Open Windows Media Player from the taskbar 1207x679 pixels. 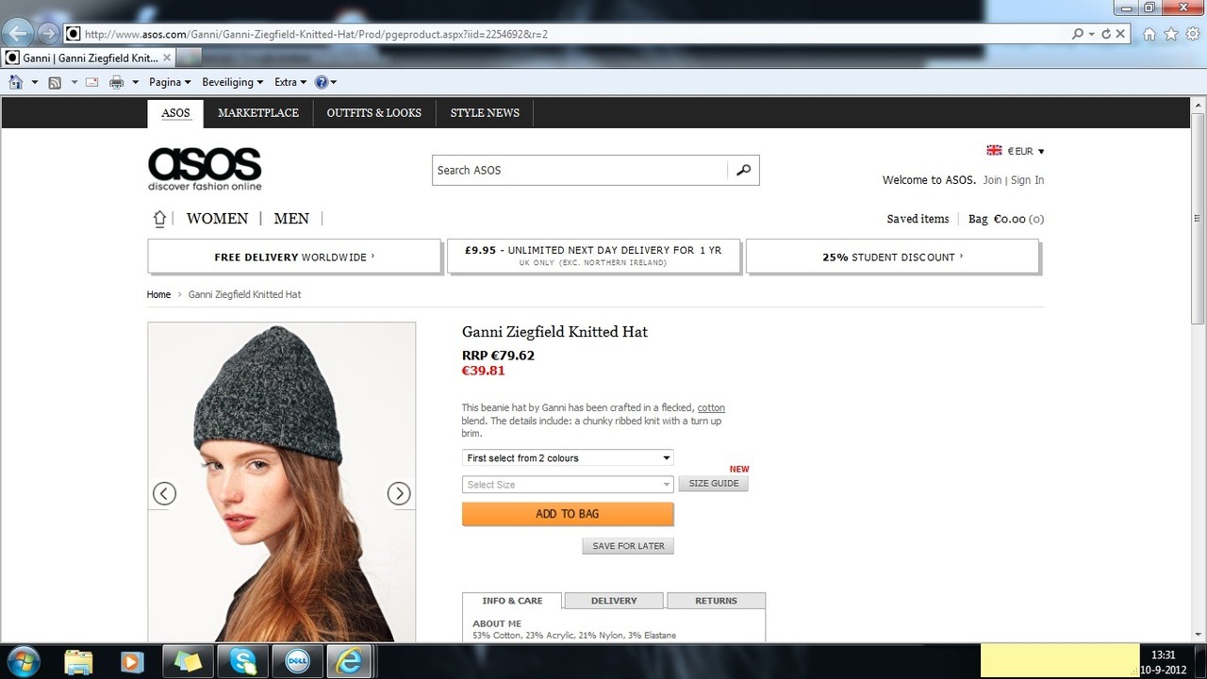coord(132,661)
